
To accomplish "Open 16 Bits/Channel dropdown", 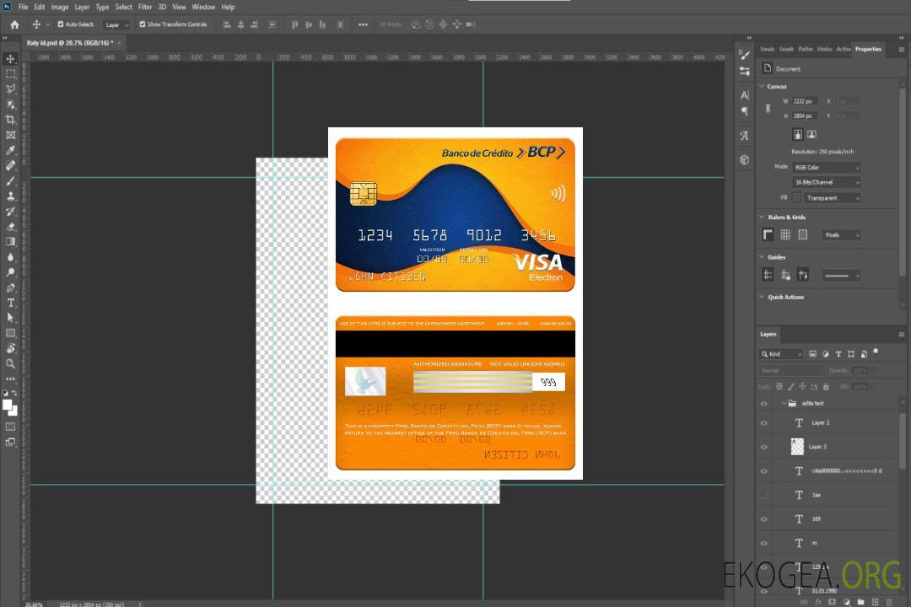I will pyautogui.click(x=826, y=182).
